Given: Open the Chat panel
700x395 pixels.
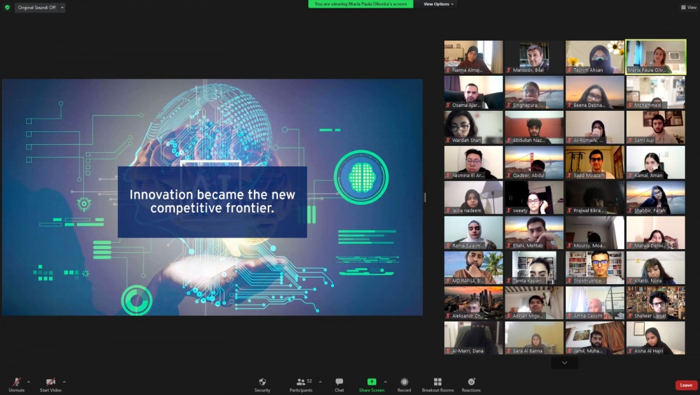Looking at the screenshot, I should point(339,384).
